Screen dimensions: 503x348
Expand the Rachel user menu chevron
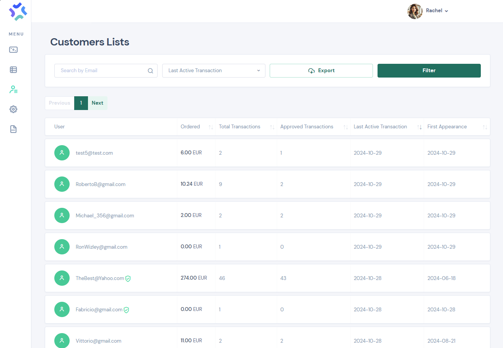pyautogui.click(x=446, y=11)
